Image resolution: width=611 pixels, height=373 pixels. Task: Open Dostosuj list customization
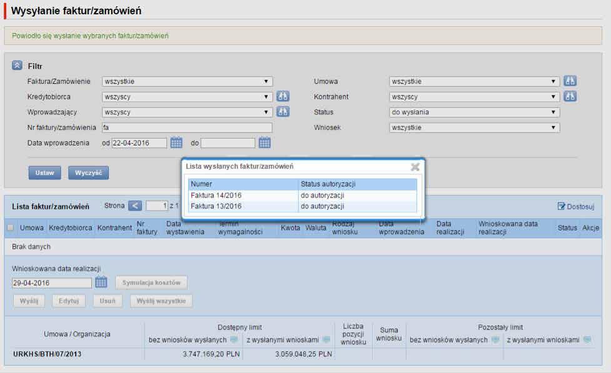[x=576, y=207]
